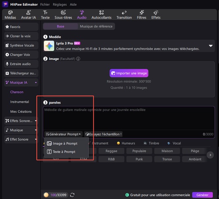Select the Humeurs tag tab
Screen dimensions: 219x199
(126, 143)
